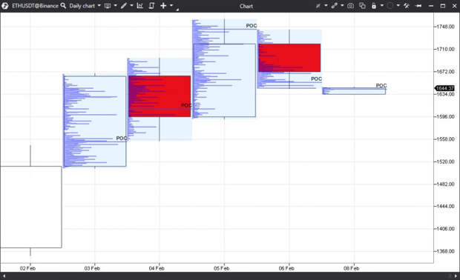Toggle the round dark color mode button
Image resolution: width=460 pixels, height=280 pixels.
click(390, 6)
